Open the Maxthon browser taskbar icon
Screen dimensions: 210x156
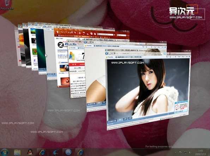[68, 152]
